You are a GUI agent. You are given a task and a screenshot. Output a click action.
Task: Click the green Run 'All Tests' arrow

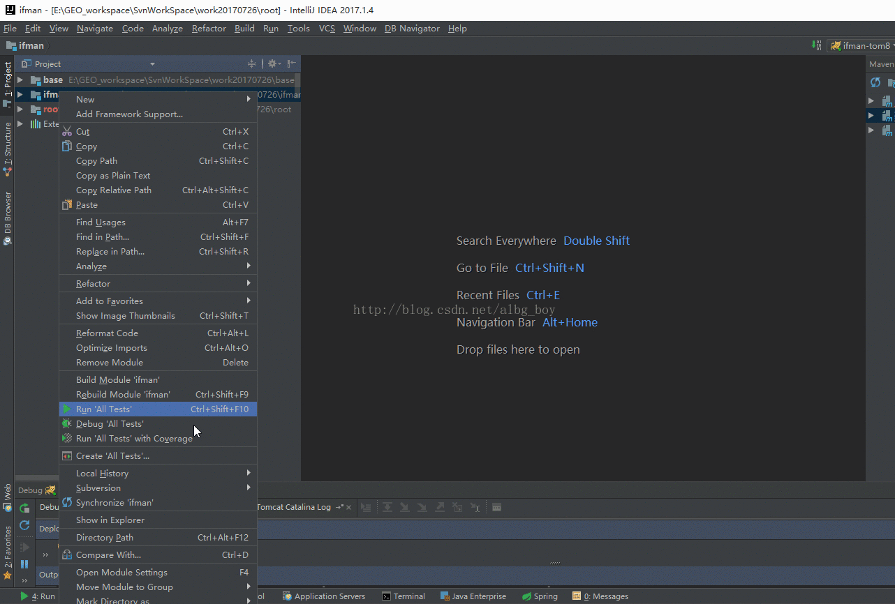click(66, 409)
